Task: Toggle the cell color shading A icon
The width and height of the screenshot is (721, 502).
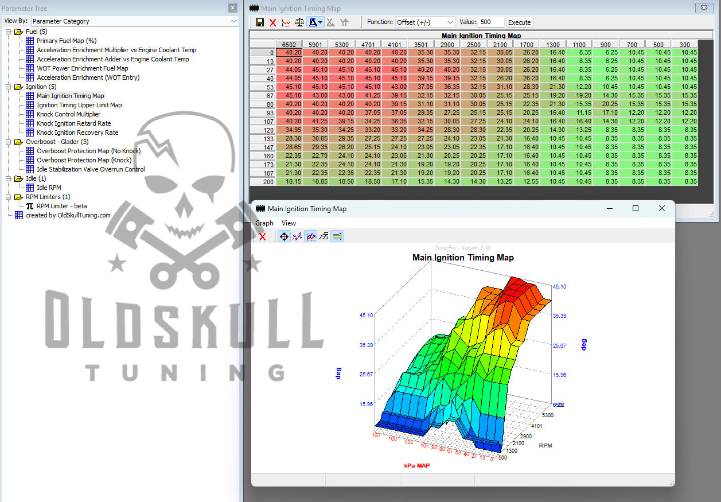Action: (313, 22)
